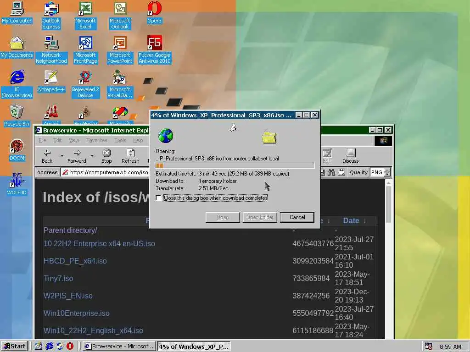
Task: Click the IE vertical scrollbar thumb
Action: (388, 204)
